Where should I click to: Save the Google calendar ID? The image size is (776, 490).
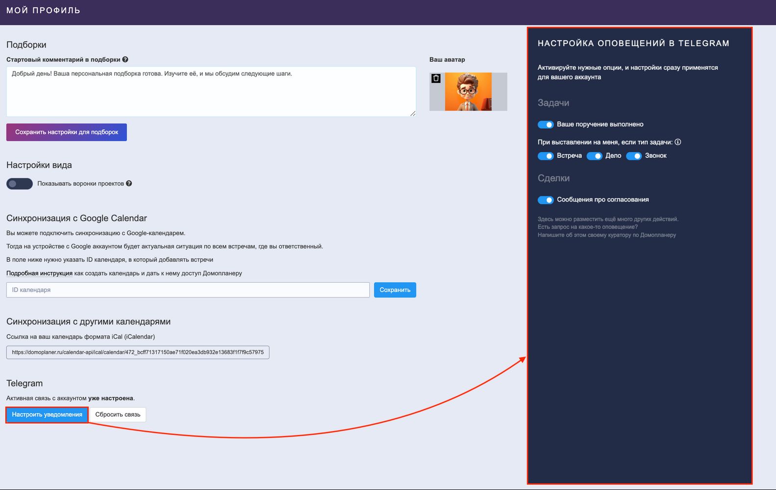395,290
